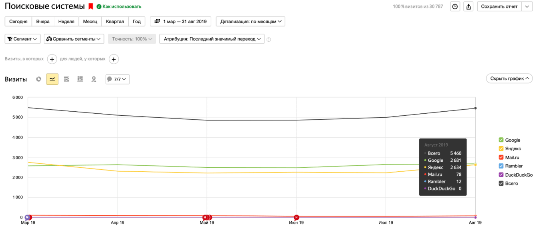The height and width of the screenshot is (231, 537).
Task: Click the Август 2019 endpoint on Всего line
Action: coord(475,108)
